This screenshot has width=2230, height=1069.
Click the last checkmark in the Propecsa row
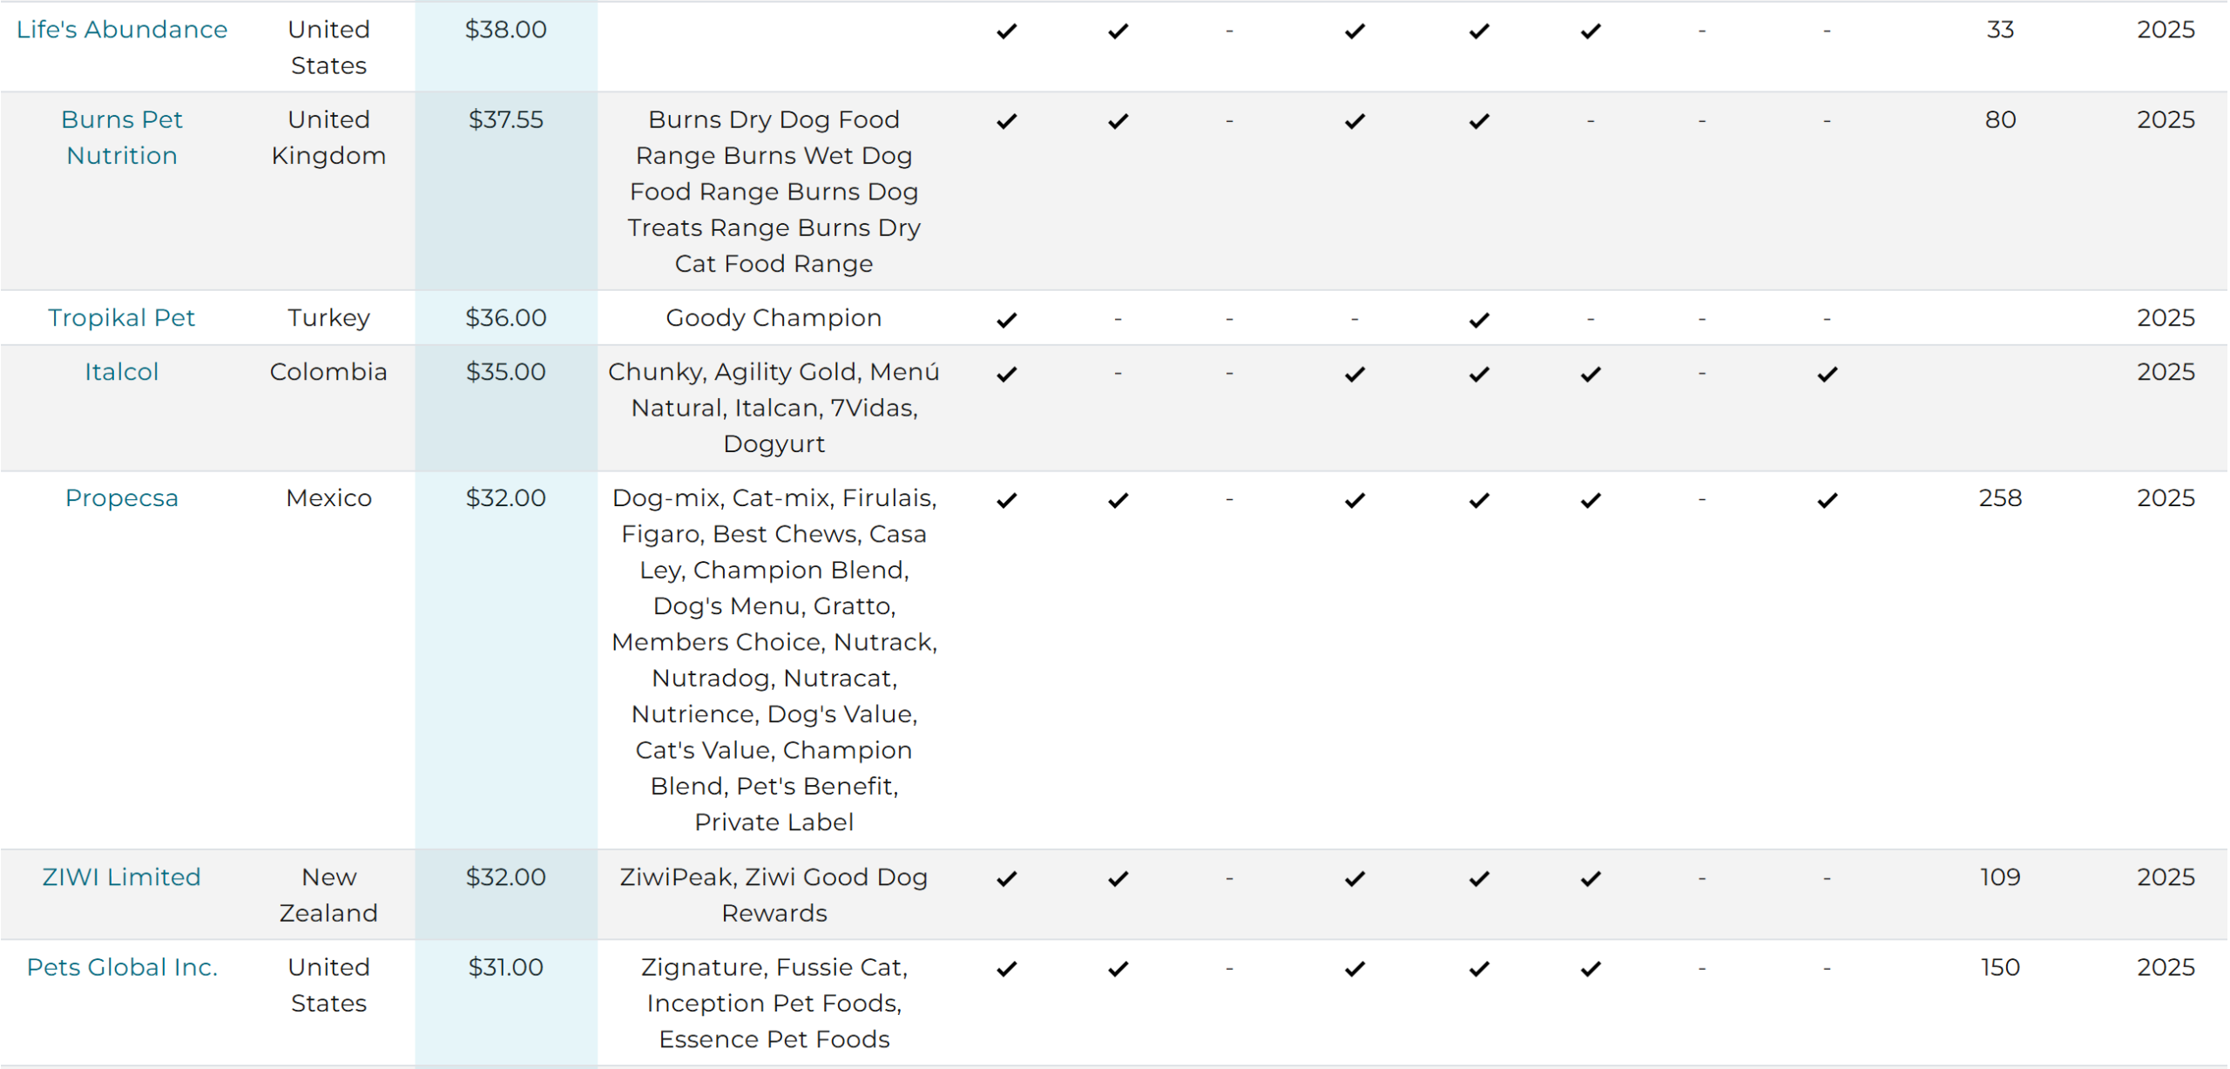(1828, 500)
